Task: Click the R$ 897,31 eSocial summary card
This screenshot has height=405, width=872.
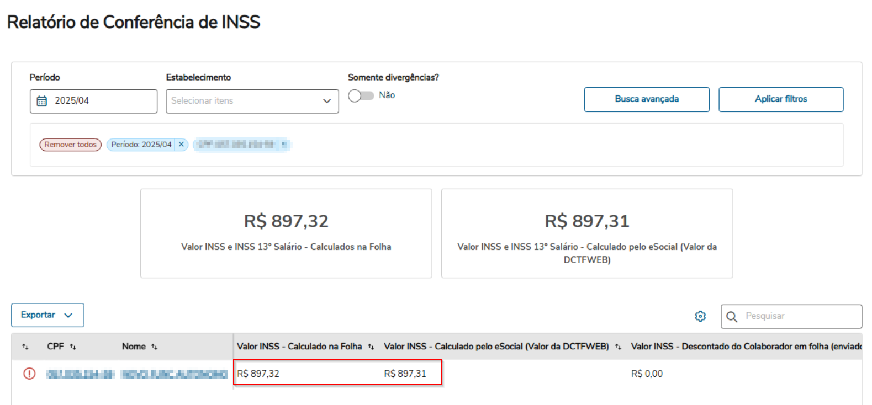Action: pos(587,233)
